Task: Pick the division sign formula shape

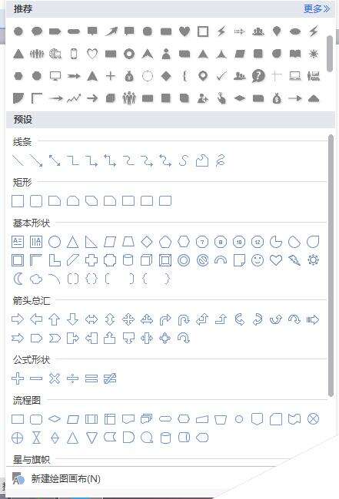Action: 72,378
